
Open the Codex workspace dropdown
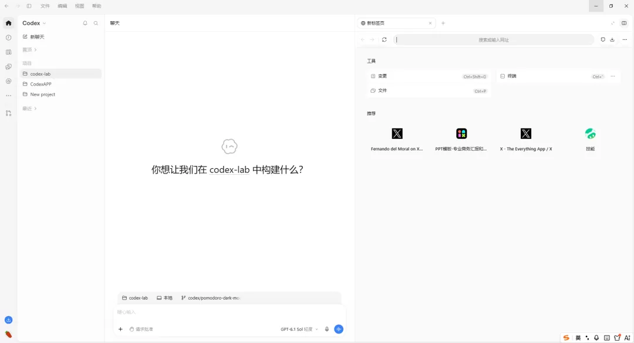(x=35, y=23)
